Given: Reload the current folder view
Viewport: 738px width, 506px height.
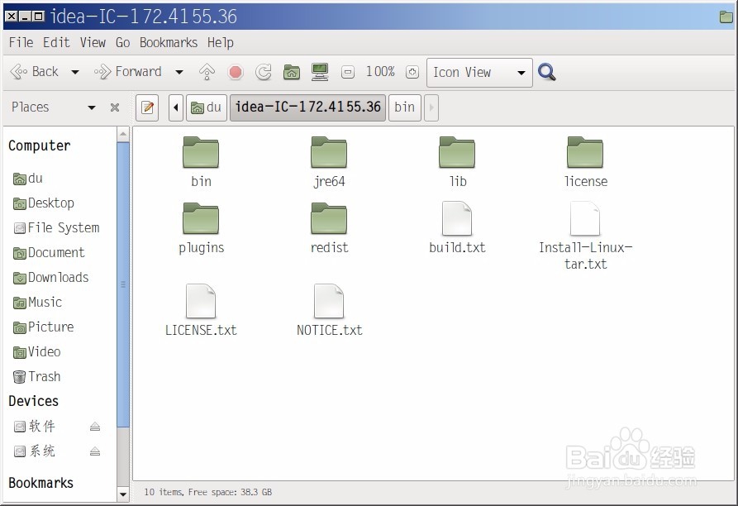Looking at the screenshot, I should coord(263,72).
